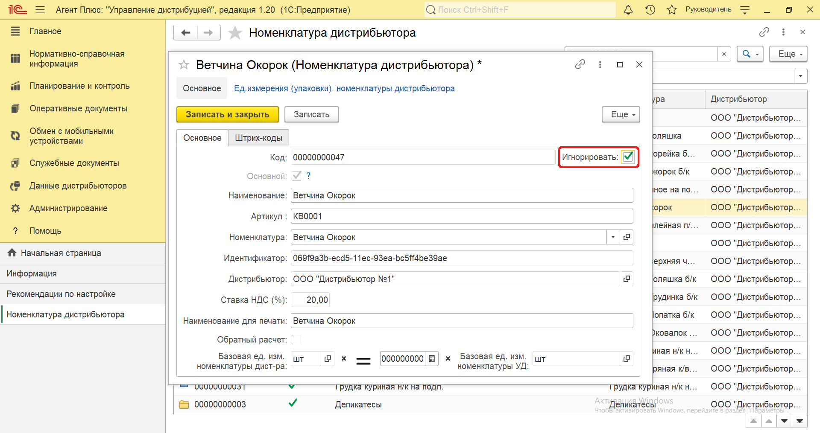820x433 pixels.
Task: Open Администрирование gear icon in sidebar
Action: [x=15, y=208]
